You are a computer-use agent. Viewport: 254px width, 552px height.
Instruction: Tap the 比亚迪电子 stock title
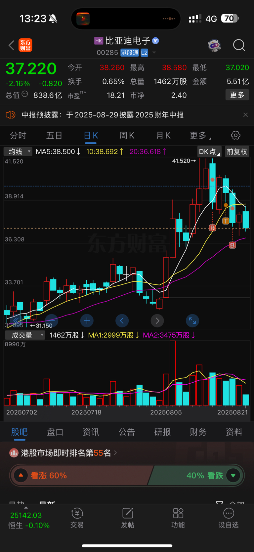pos(128,41)
